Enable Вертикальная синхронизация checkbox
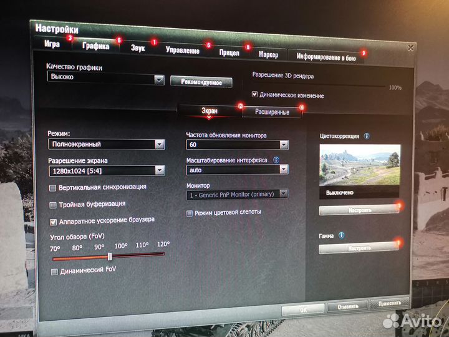Viewport: 449px width, 337px height. (52, 188)
